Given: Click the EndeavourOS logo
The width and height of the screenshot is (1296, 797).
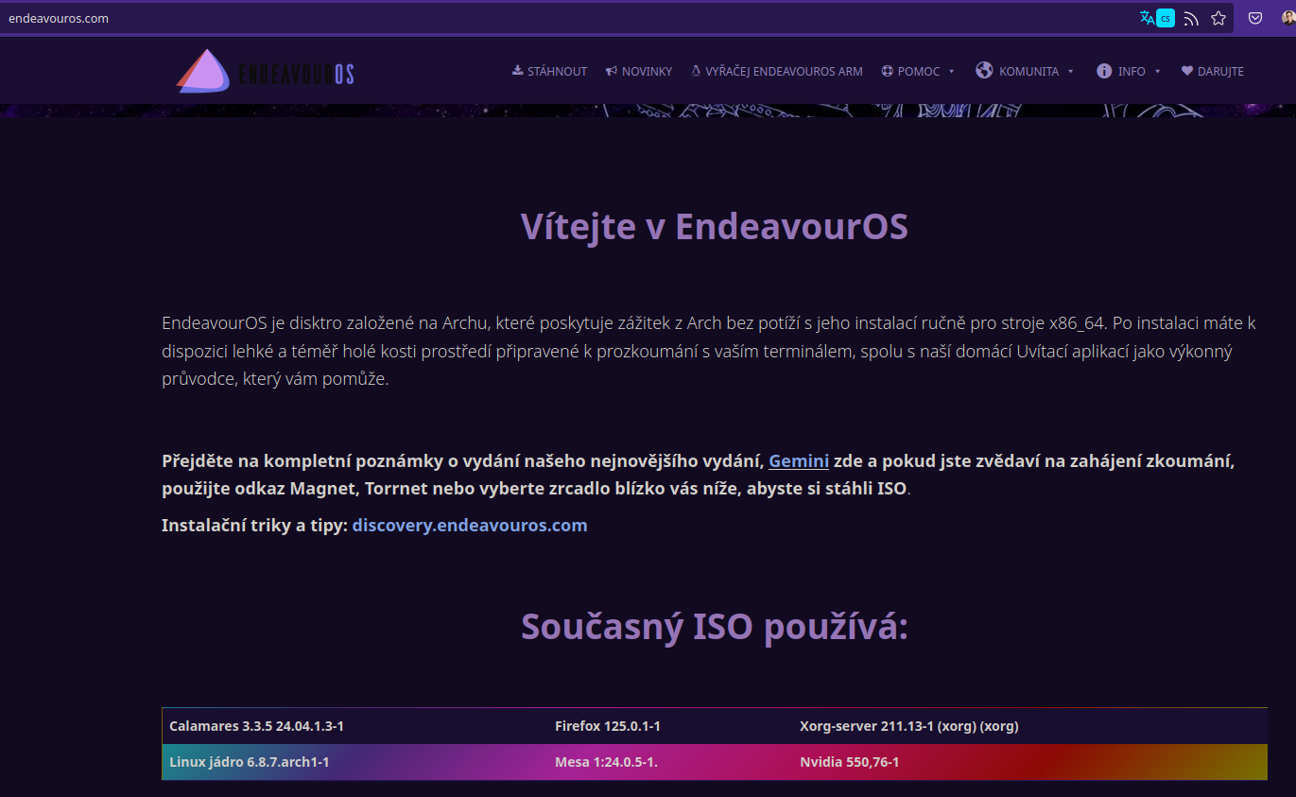Looking at the screenshot, I should (x=266, y=71).
